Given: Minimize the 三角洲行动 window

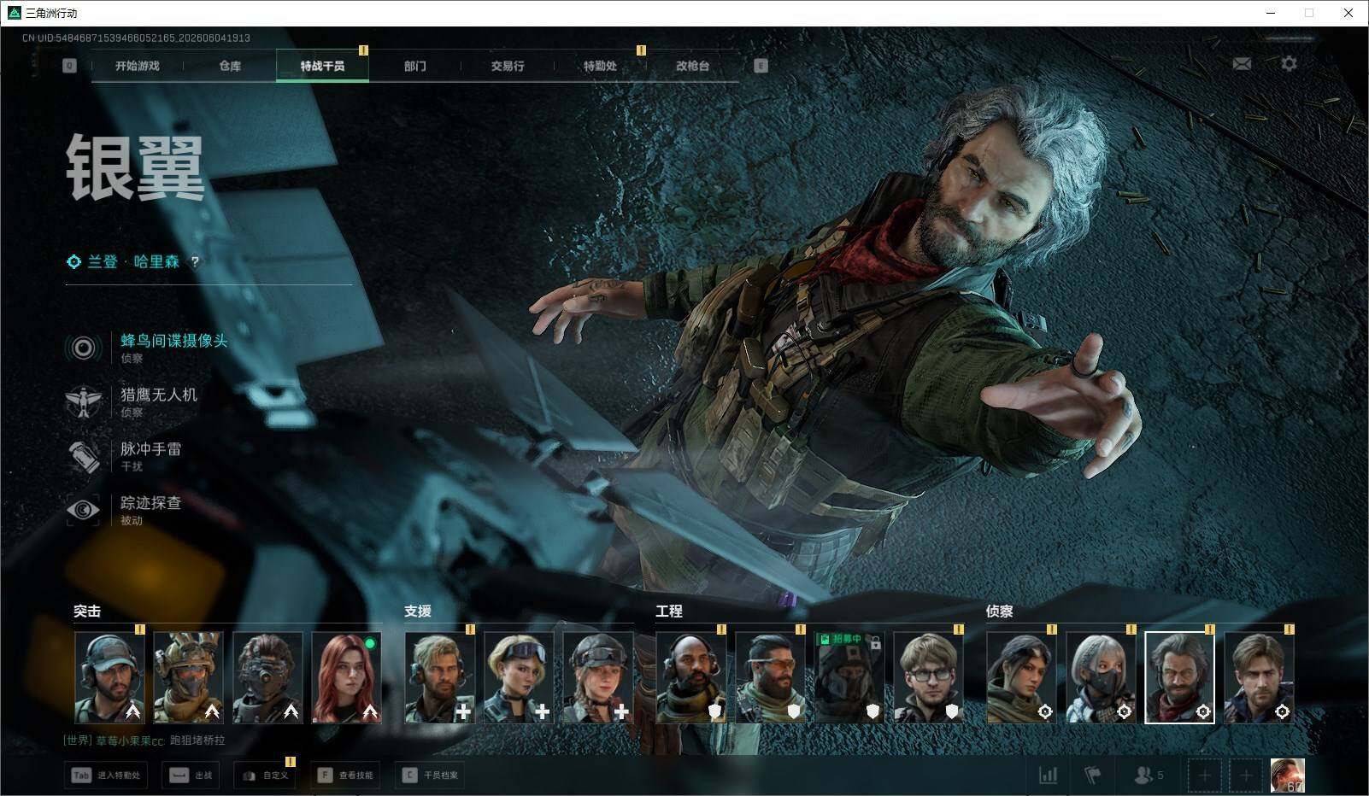Looking at the screenshot, I should click(x=1271, y=13).
